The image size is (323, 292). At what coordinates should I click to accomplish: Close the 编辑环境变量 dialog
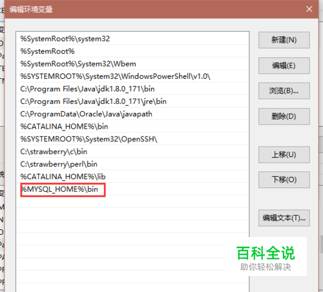309,9
